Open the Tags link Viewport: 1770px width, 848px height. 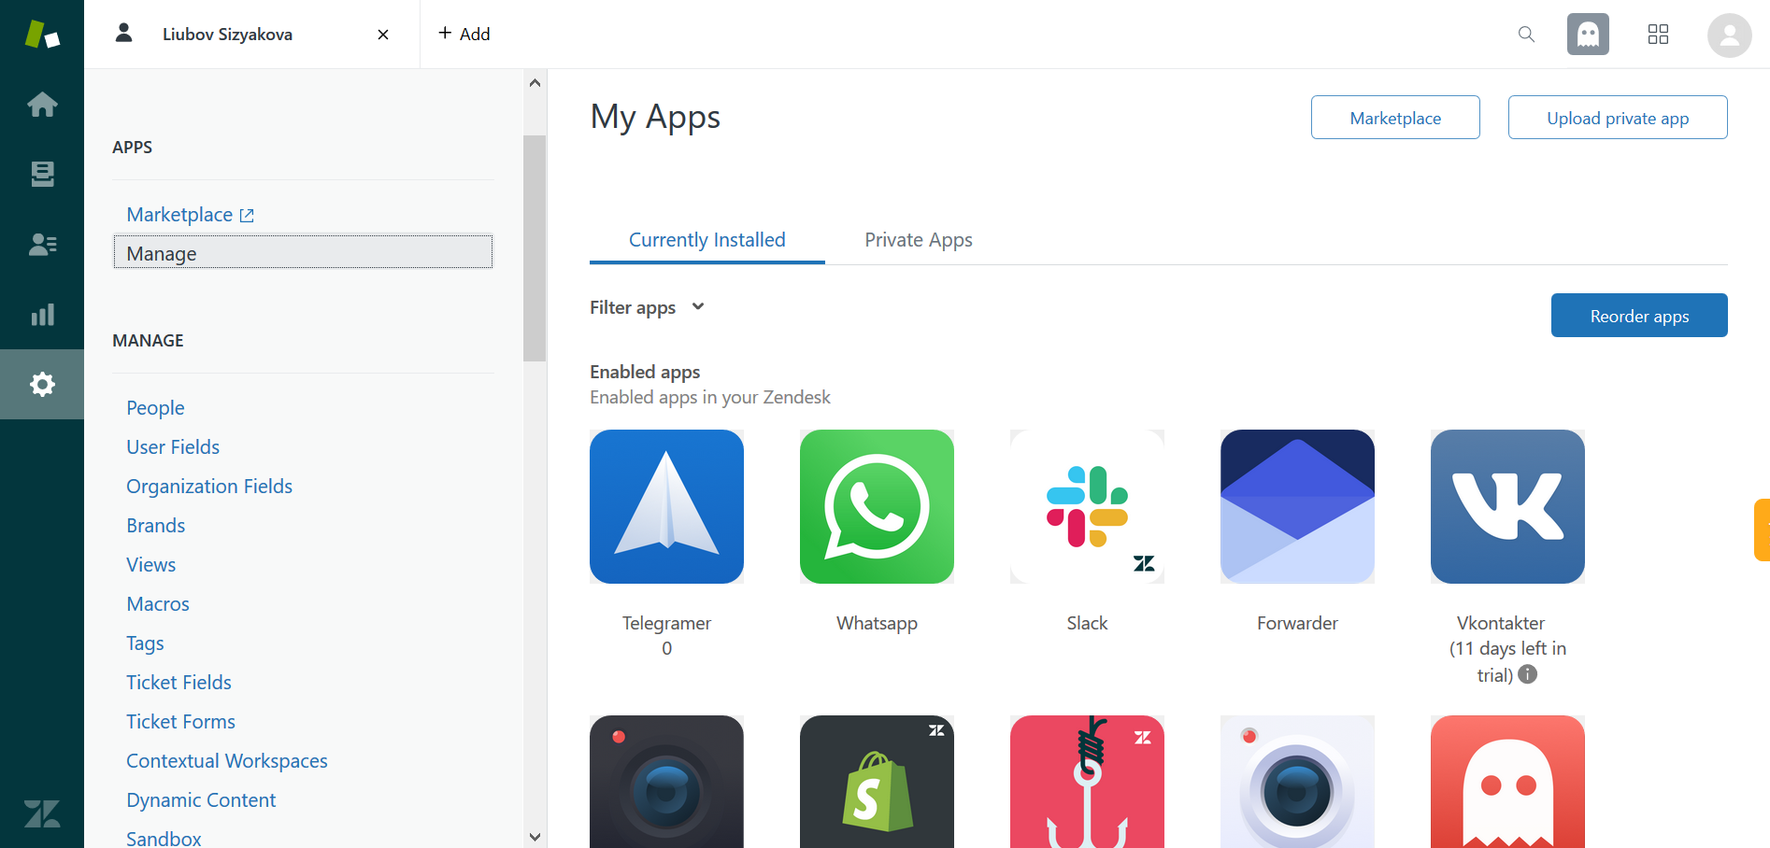pos(145,643)
